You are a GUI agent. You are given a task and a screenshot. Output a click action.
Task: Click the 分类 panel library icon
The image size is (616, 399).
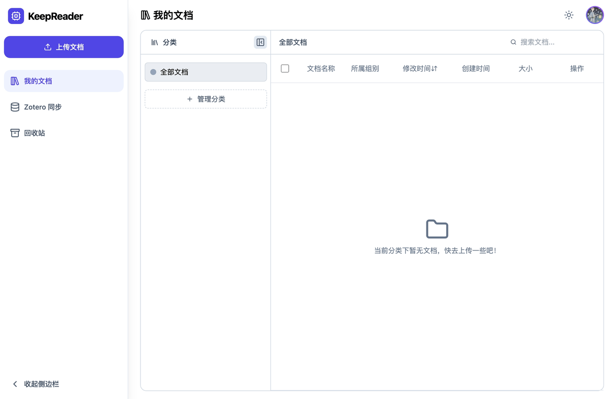pyautogui.click(x=153, y=42)
